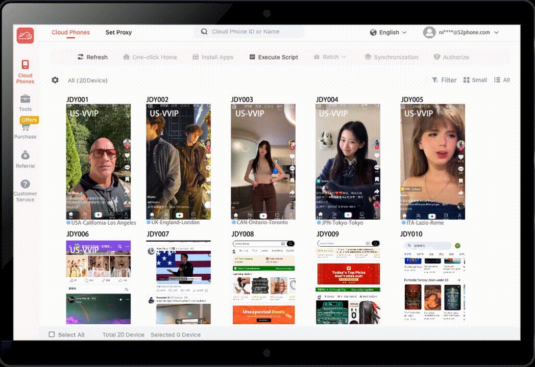The width and height of the screenshot is (535, 367).
Task: Tap Unexpected Deals banner in JDY008
Action: tap(263, 314)
